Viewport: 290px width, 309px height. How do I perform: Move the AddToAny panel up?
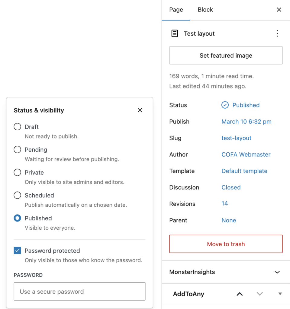click(240, 294)
